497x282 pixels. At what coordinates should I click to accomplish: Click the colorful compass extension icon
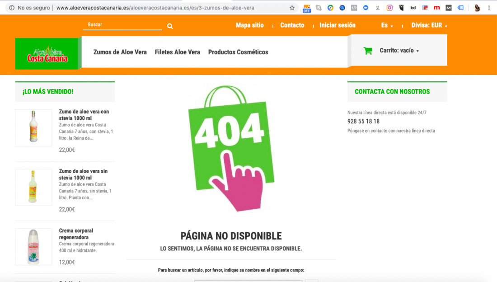[x=330, y=8]
